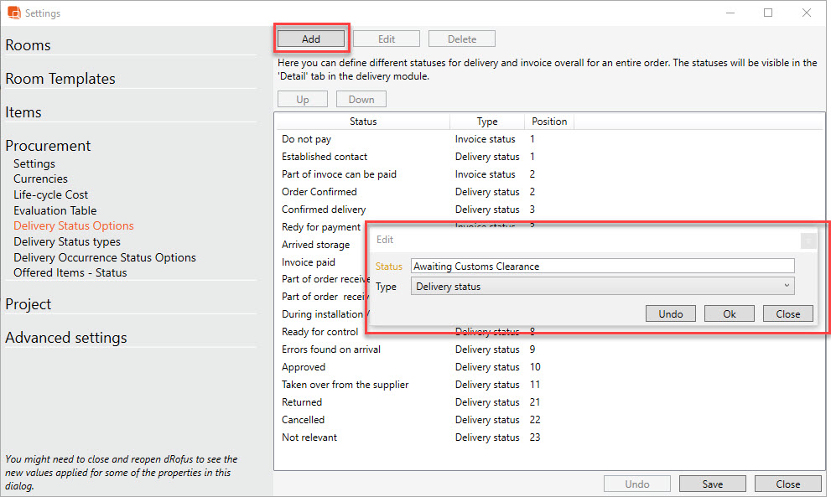The image size is (831, 497).
Task: Click the Add button
Action: pos(311,39)
